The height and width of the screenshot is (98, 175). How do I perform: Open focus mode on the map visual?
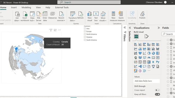click(55, 30)
